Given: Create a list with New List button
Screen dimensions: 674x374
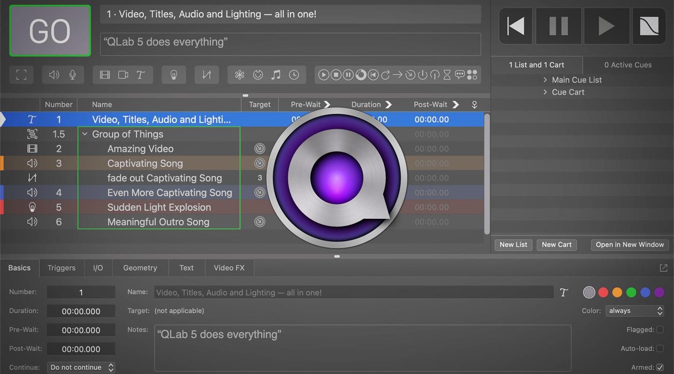Looking at the screenshot, I should 513,245.
